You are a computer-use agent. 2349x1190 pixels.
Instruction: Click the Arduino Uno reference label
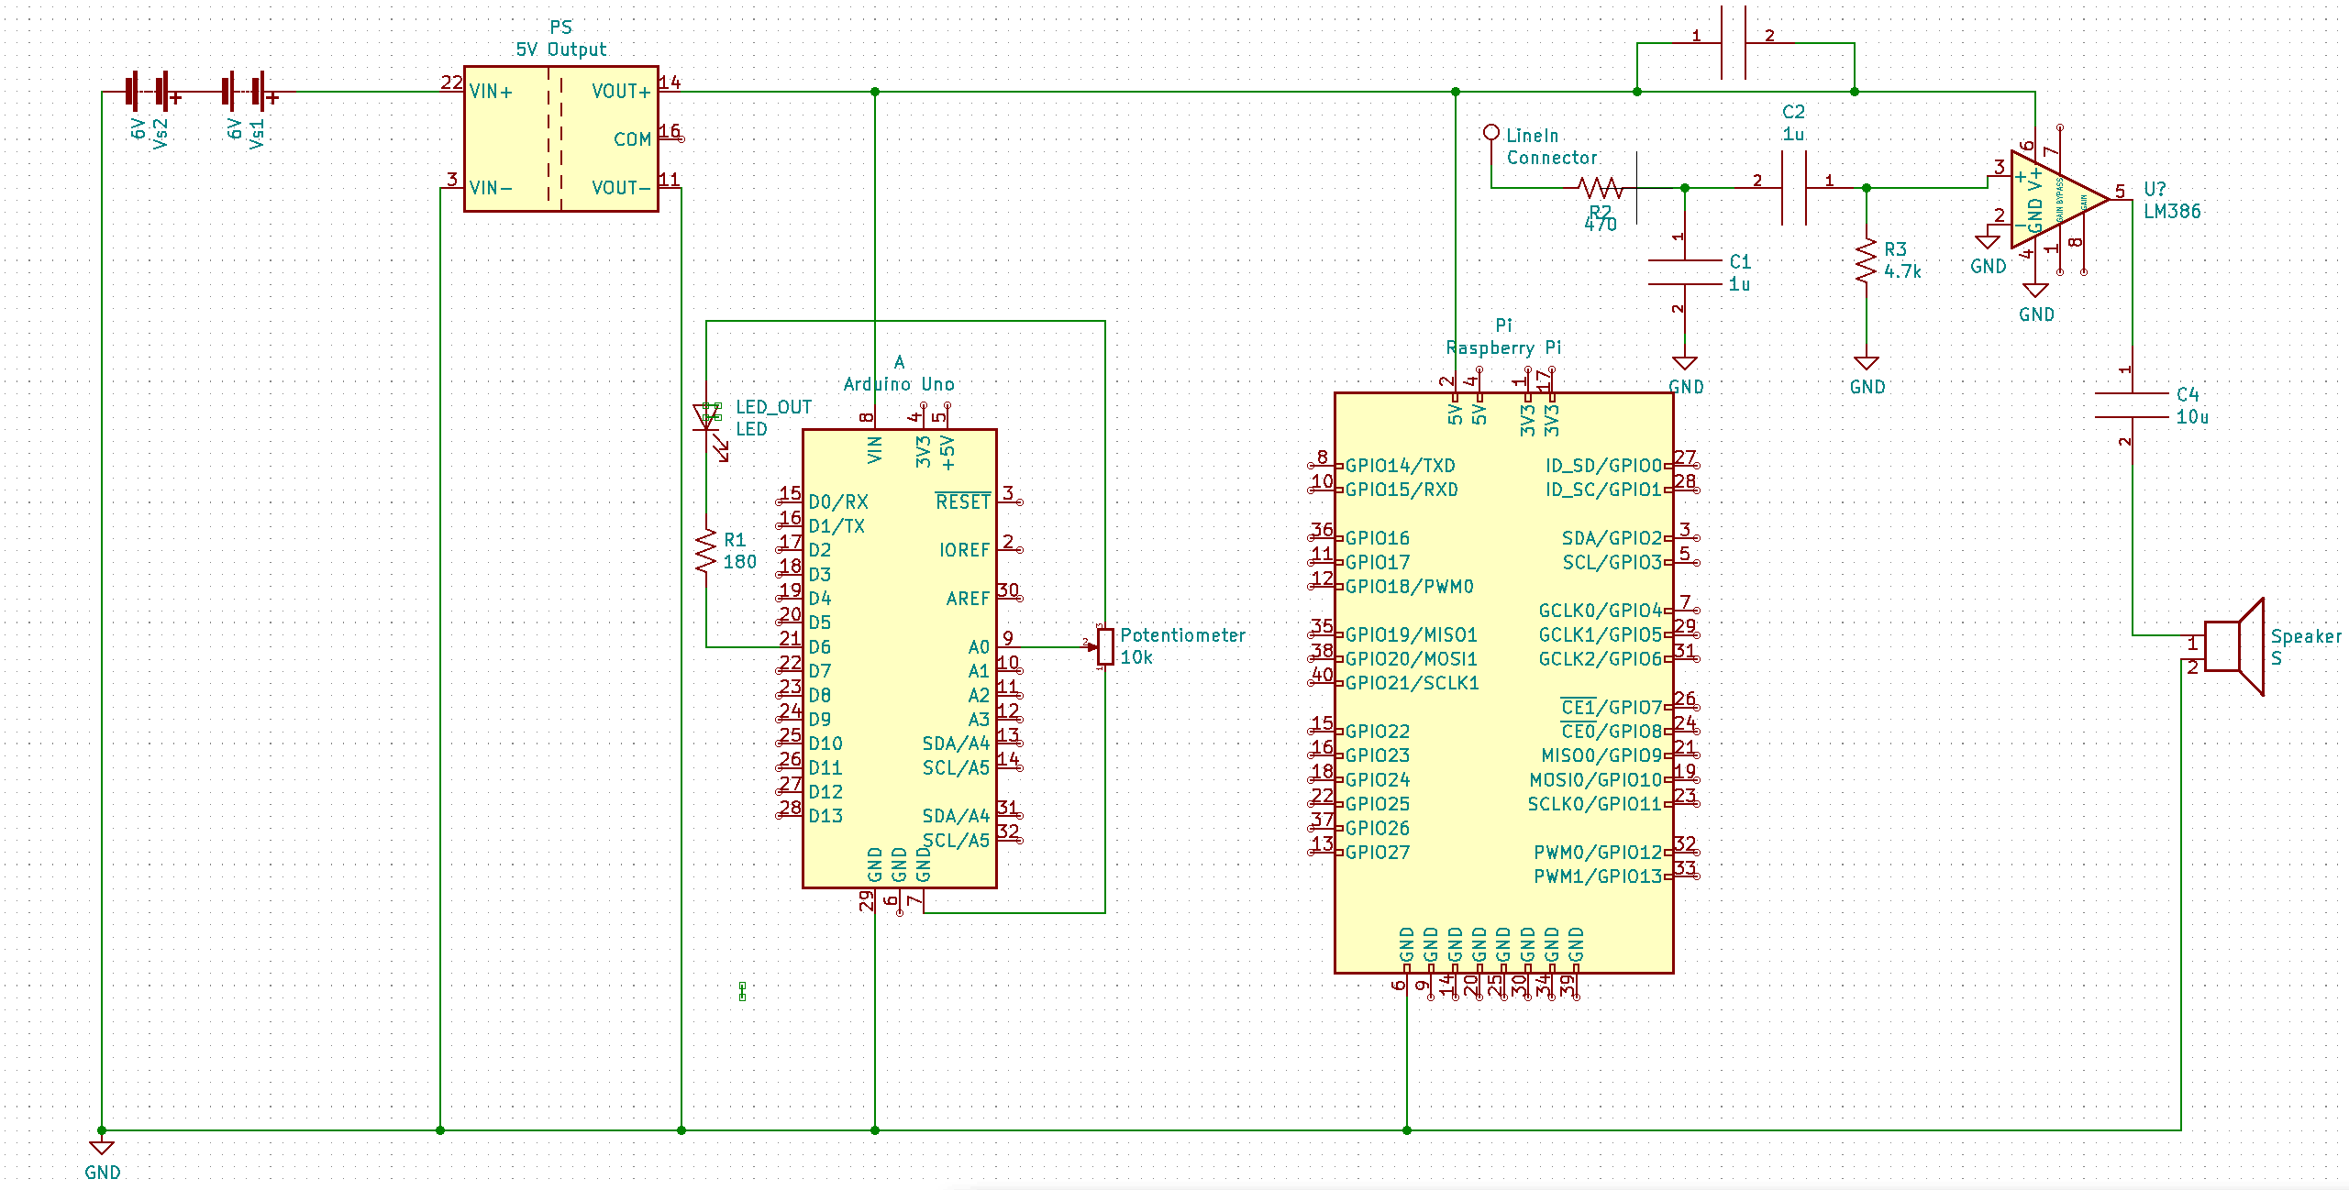tap(899, 384)
